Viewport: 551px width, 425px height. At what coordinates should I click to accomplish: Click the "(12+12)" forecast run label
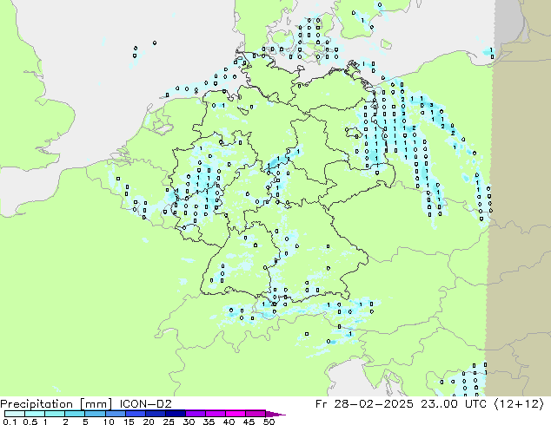click(519, 404)
